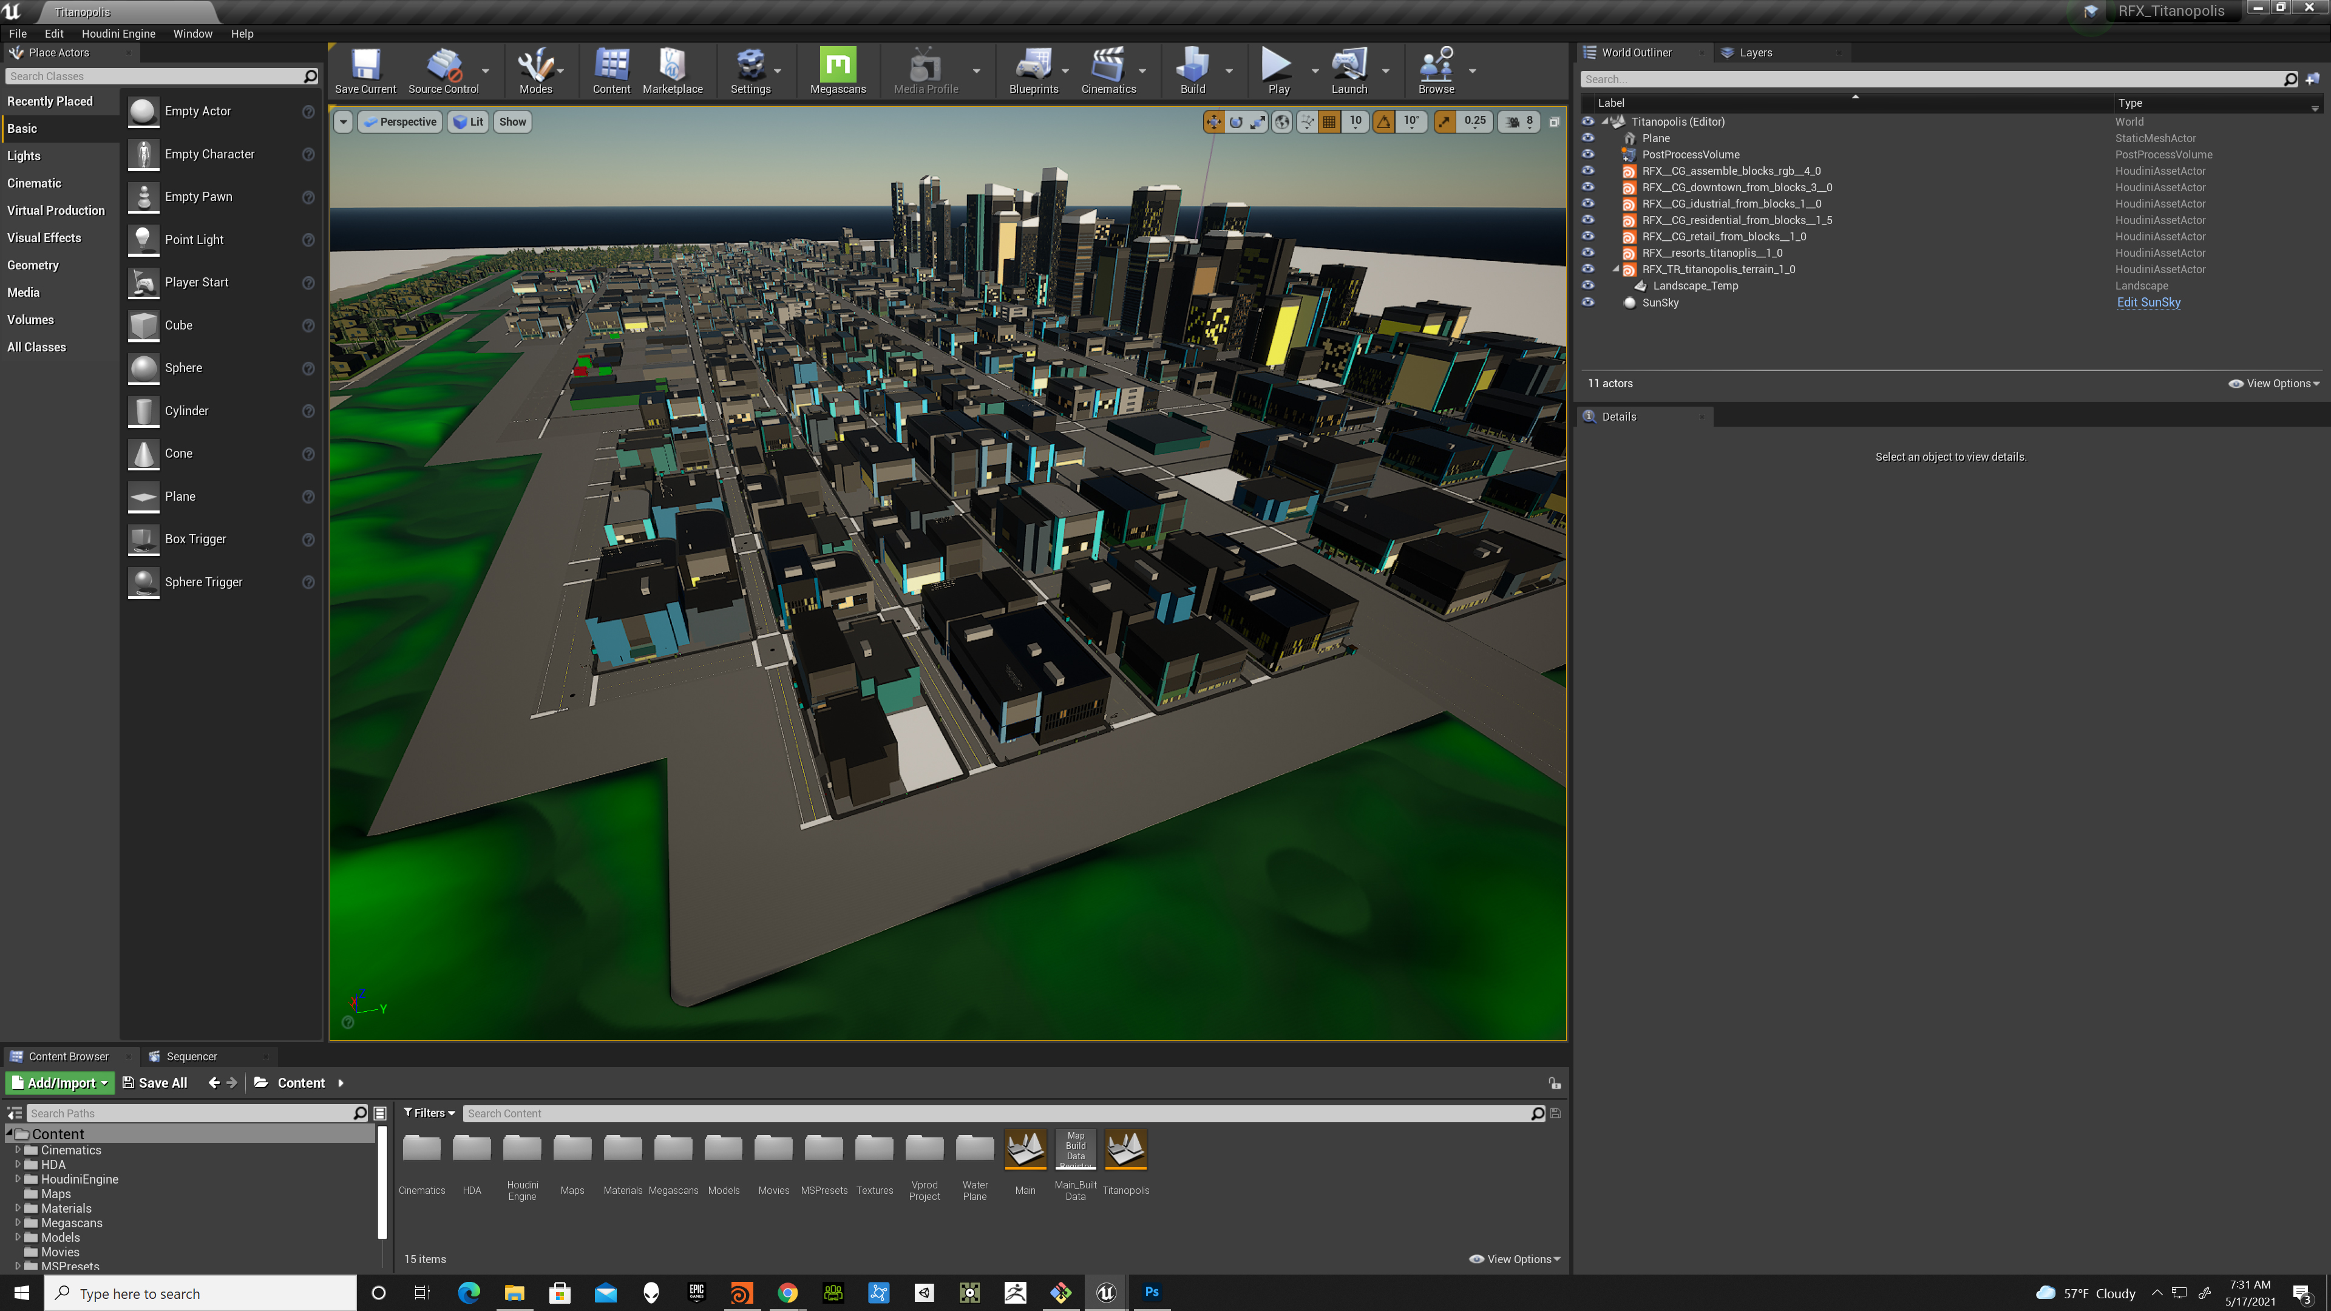Click the surface snapping viewport icon
The height and width of the screenshot is (1311, 2331).
point(1308,121)
